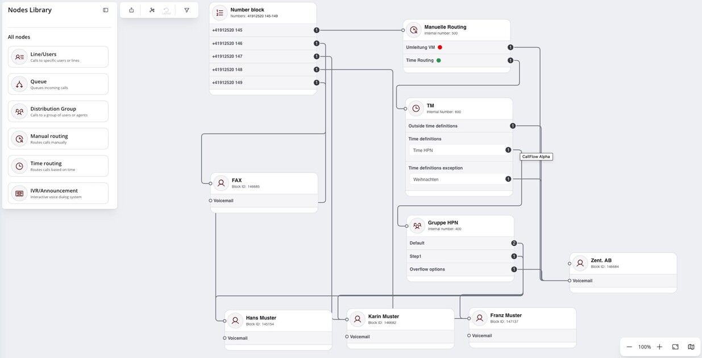Viewport: 702px width, 358px height.
Task: Toggle the red status dot on Umleitung VM
Action: [439, 47]
